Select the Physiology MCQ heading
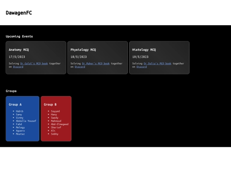231x173 pixels. (83, 50)
